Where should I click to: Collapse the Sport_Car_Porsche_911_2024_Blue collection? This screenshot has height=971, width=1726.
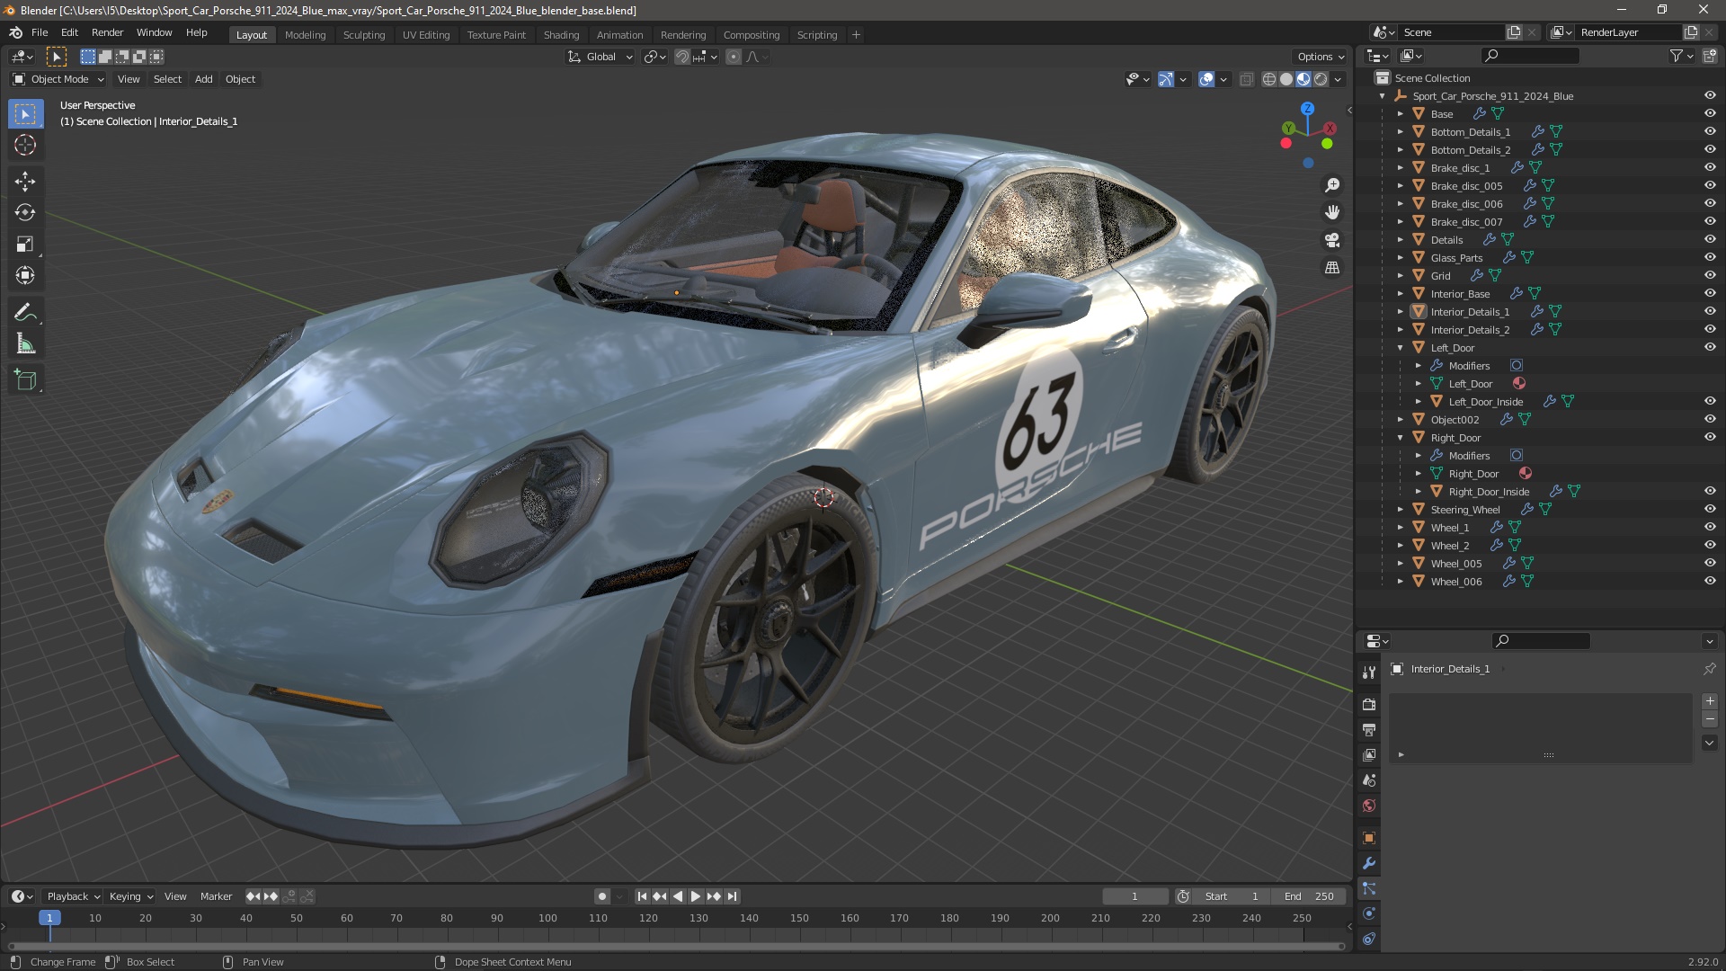1383,96
